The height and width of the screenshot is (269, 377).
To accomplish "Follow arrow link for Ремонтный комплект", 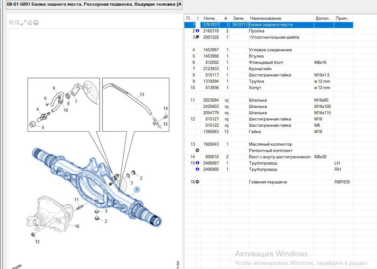I will (197, 151).
